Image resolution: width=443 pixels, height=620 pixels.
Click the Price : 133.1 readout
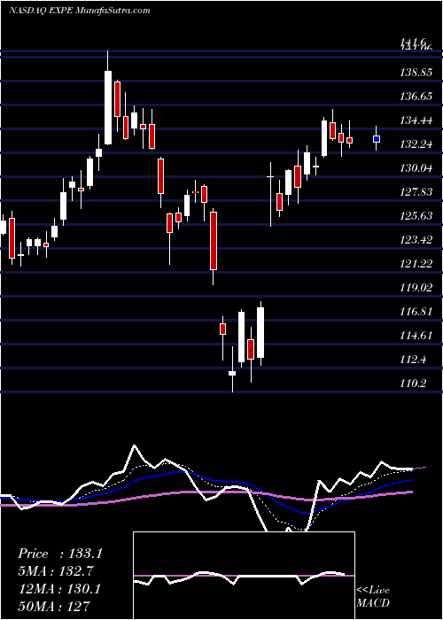pyautogui.click(x=60, y=554)
